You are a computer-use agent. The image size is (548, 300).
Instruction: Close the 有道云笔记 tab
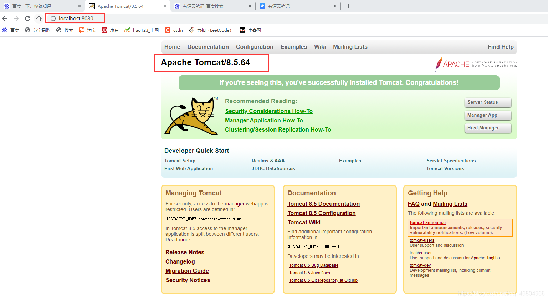(335, 6)
